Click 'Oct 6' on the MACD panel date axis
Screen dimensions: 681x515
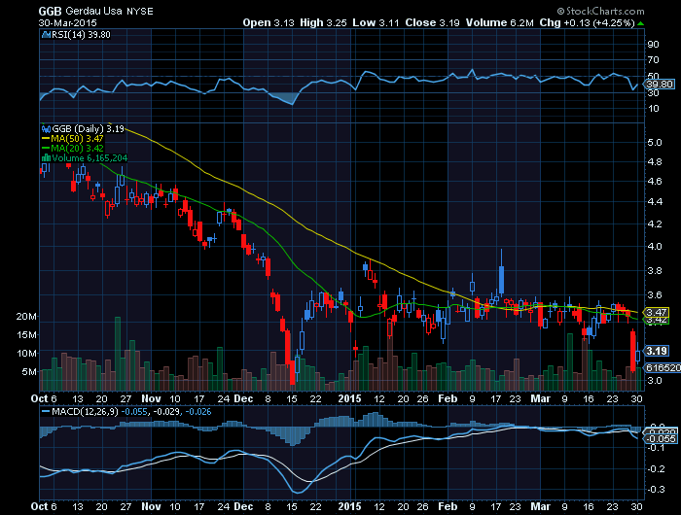tap(44, 506)
